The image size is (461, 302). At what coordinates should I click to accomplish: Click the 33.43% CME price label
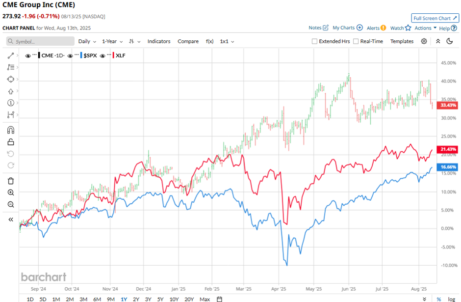tap(447, 105)
